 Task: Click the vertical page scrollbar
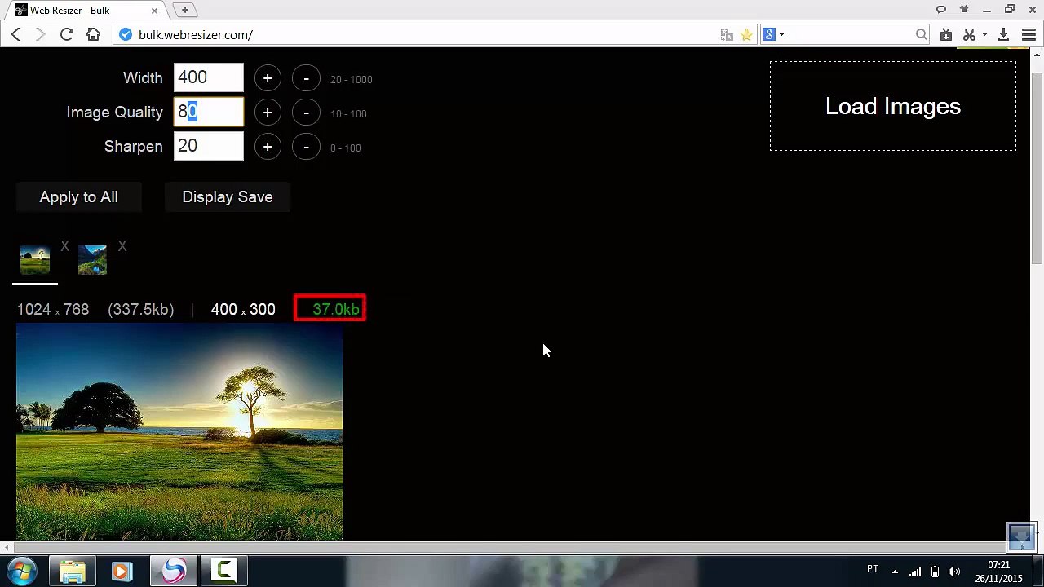pos(1037,167)
